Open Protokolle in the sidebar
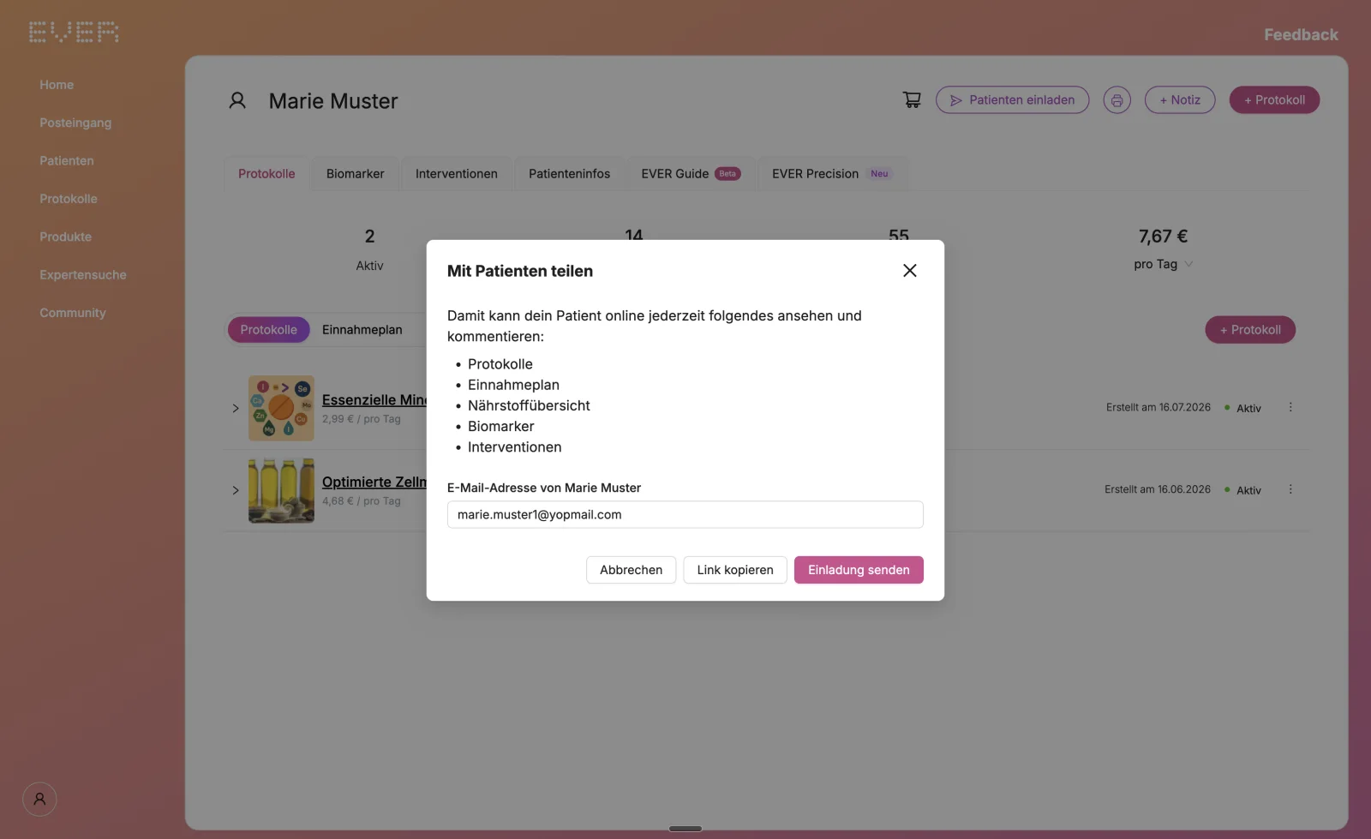1371x839 pixels. (69, 199)
